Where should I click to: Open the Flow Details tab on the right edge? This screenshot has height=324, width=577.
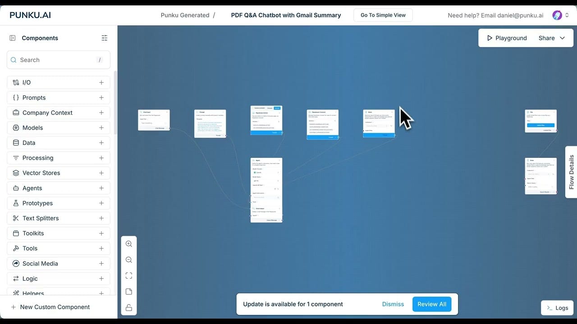click(x=571, y=172)
